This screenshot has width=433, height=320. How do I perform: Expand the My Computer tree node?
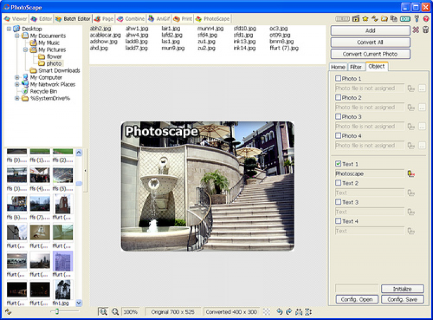pyautogui.click(x=17, y=77)
